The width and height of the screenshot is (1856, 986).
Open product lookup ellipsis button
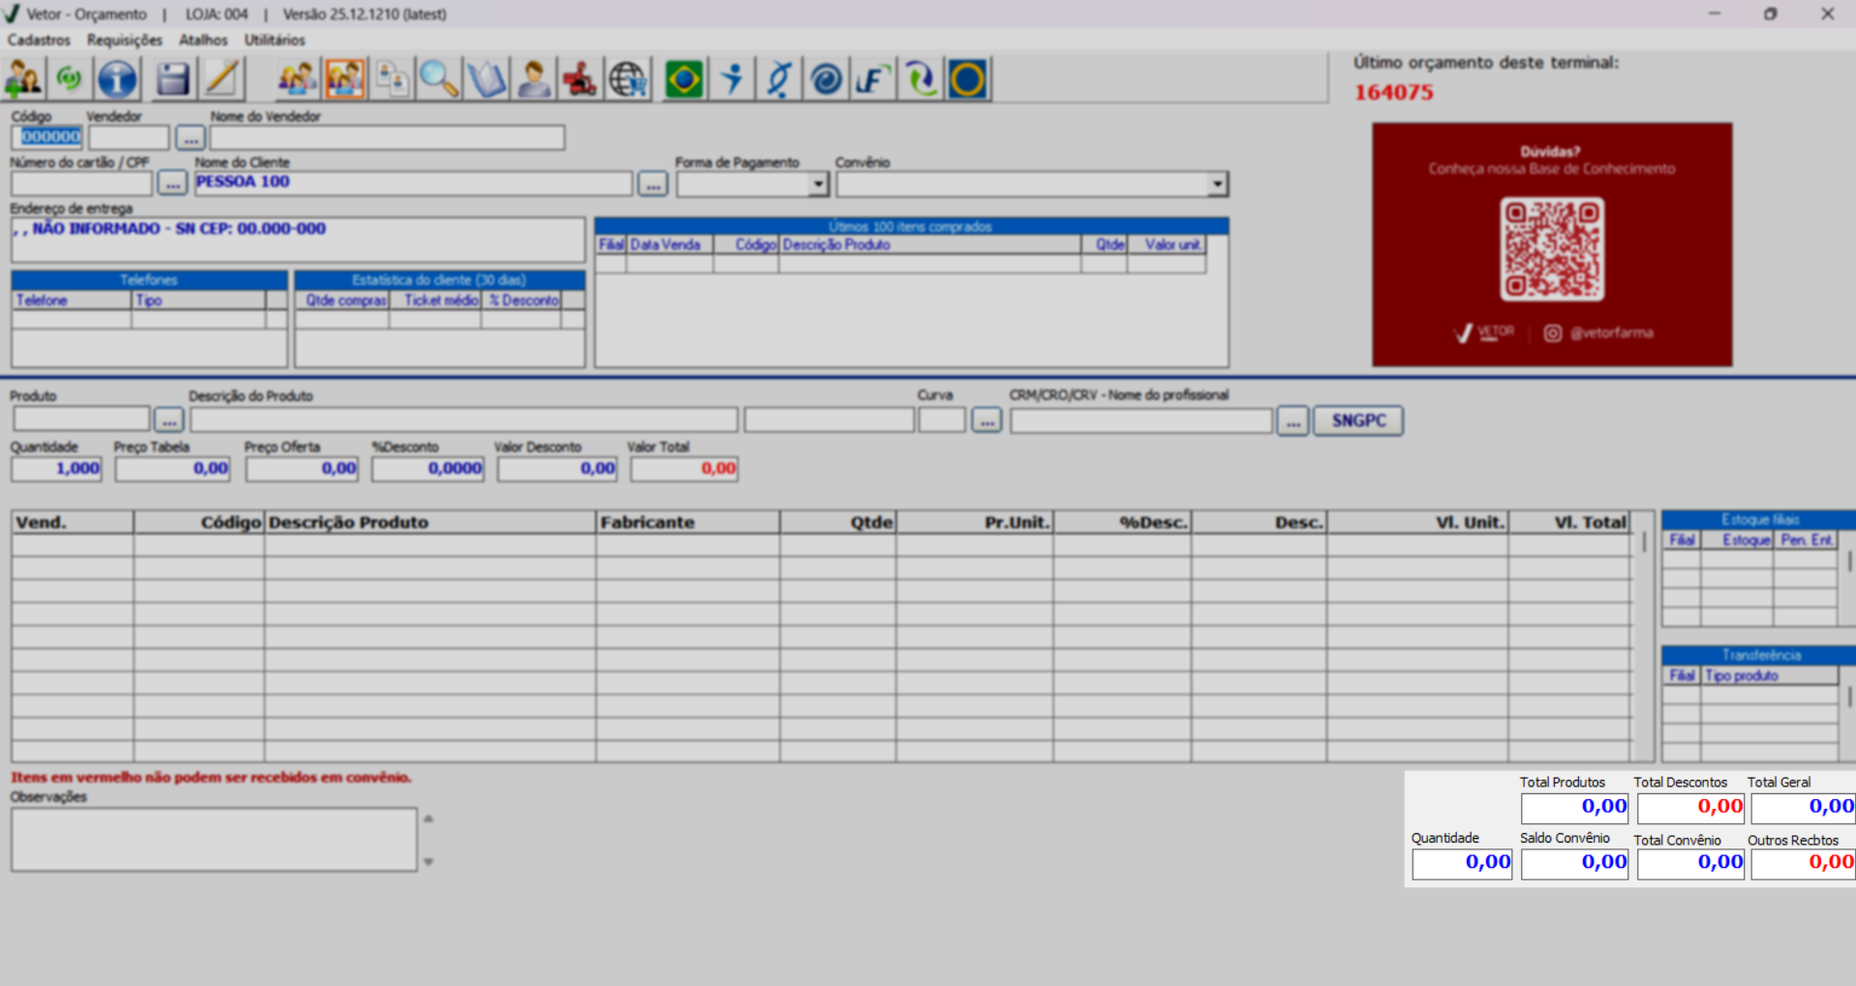pyautogui.click(x=168, y=420)
